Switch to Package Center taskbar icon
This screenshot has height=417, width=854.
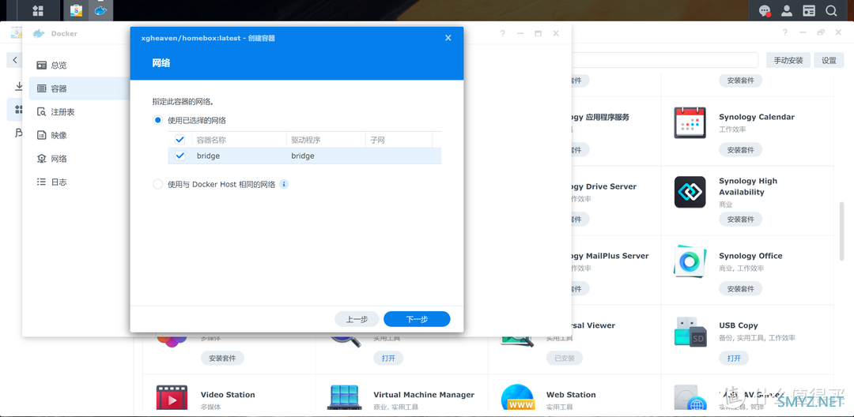pos(76,10)
